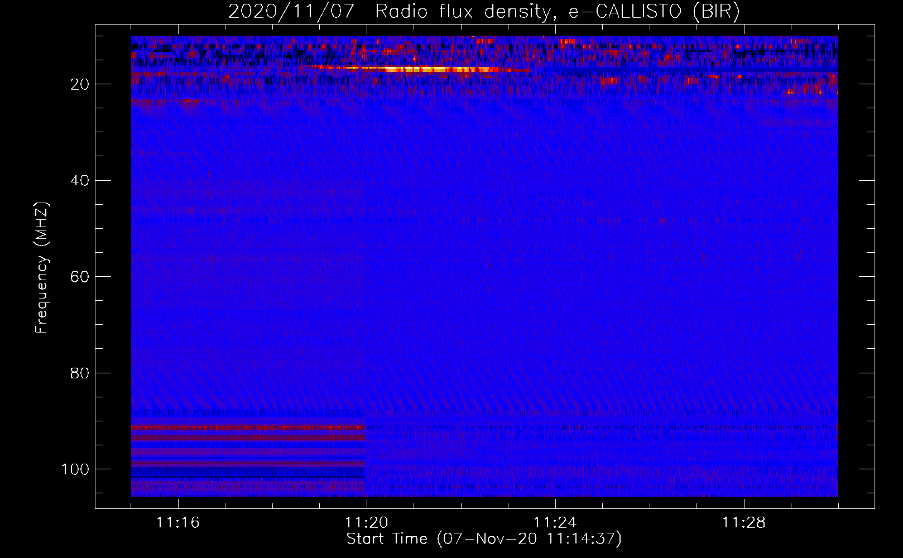Screen dimensions: 903x558
Task: Click the 11:16 time tick label
Action: (178, 523)
